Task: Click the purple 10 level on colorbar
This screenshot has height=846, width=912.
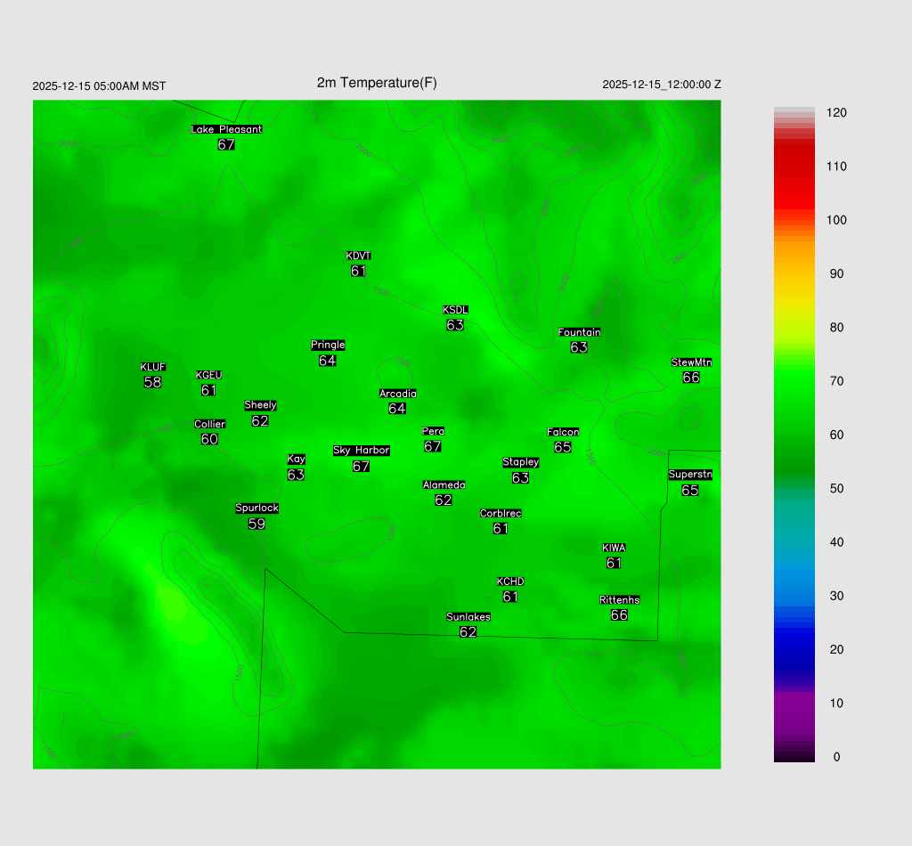Action: click(794, 704)
